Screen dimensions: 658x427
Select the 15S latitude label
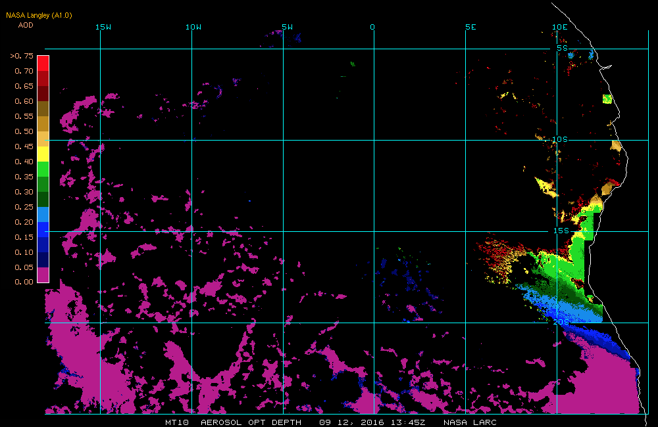click(561, 231)
